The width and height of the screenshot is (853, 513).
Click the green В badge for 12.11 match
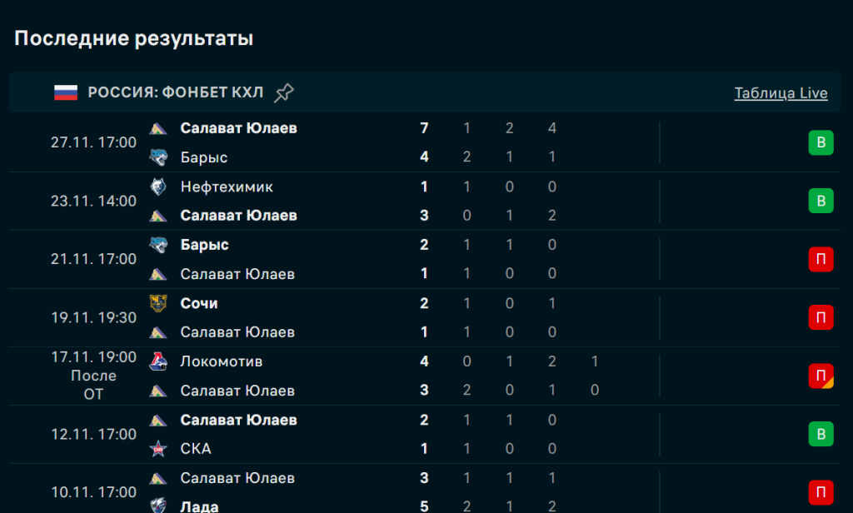pyautogui.click(x=821, y=434)
